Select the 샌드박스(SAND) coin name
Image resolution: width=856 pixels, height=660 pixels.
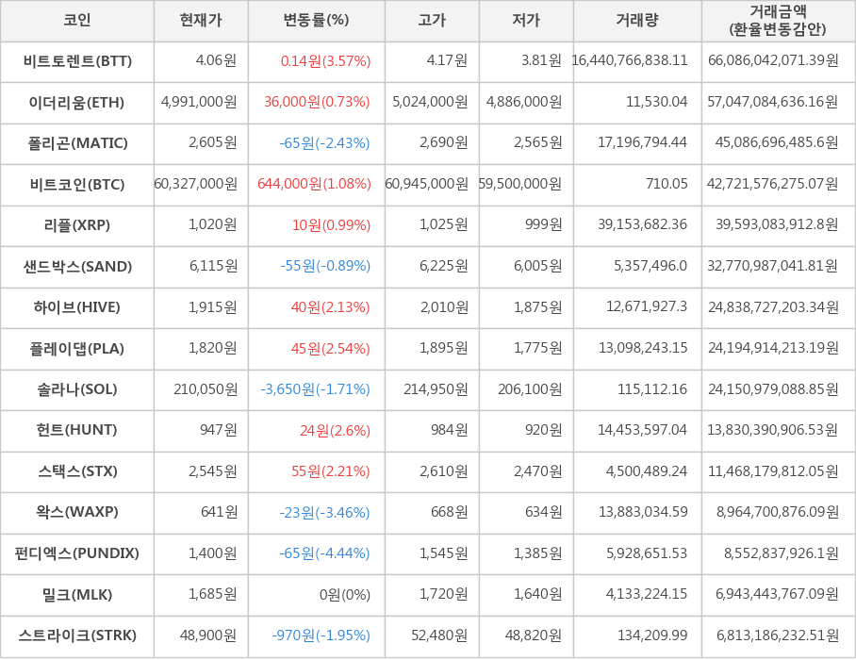(77, 267)
